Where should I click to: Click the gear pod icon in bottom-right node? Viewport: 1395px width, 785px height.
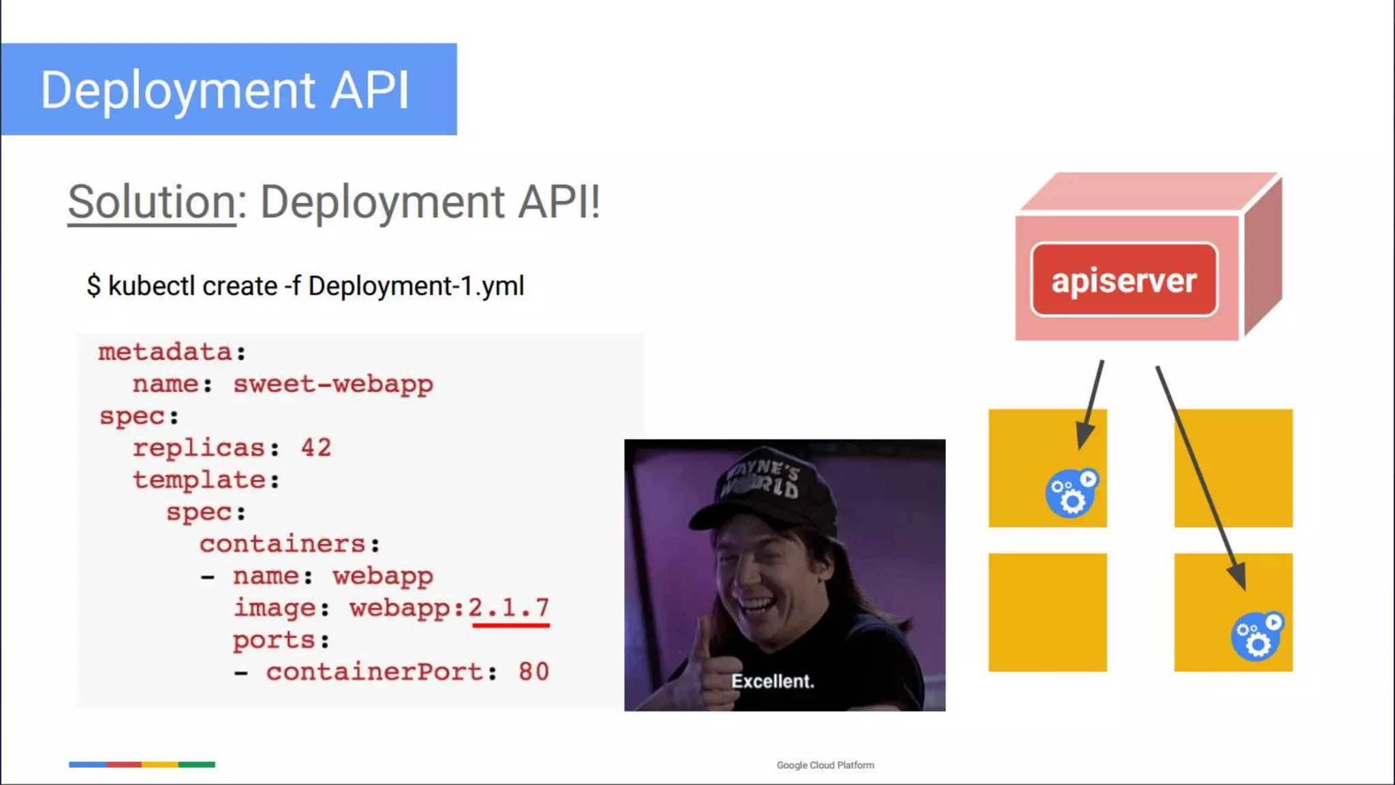click(1257, 636)
